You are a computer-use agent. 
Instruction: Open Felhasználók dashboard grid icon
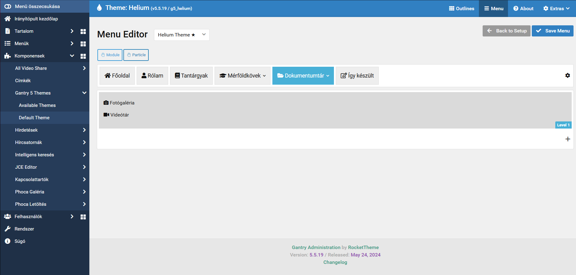coord(83,217)
